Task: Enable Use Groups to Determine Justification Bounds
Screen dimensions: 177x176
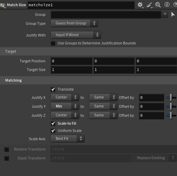Action: pyautogui.click(x=53, y=43)
